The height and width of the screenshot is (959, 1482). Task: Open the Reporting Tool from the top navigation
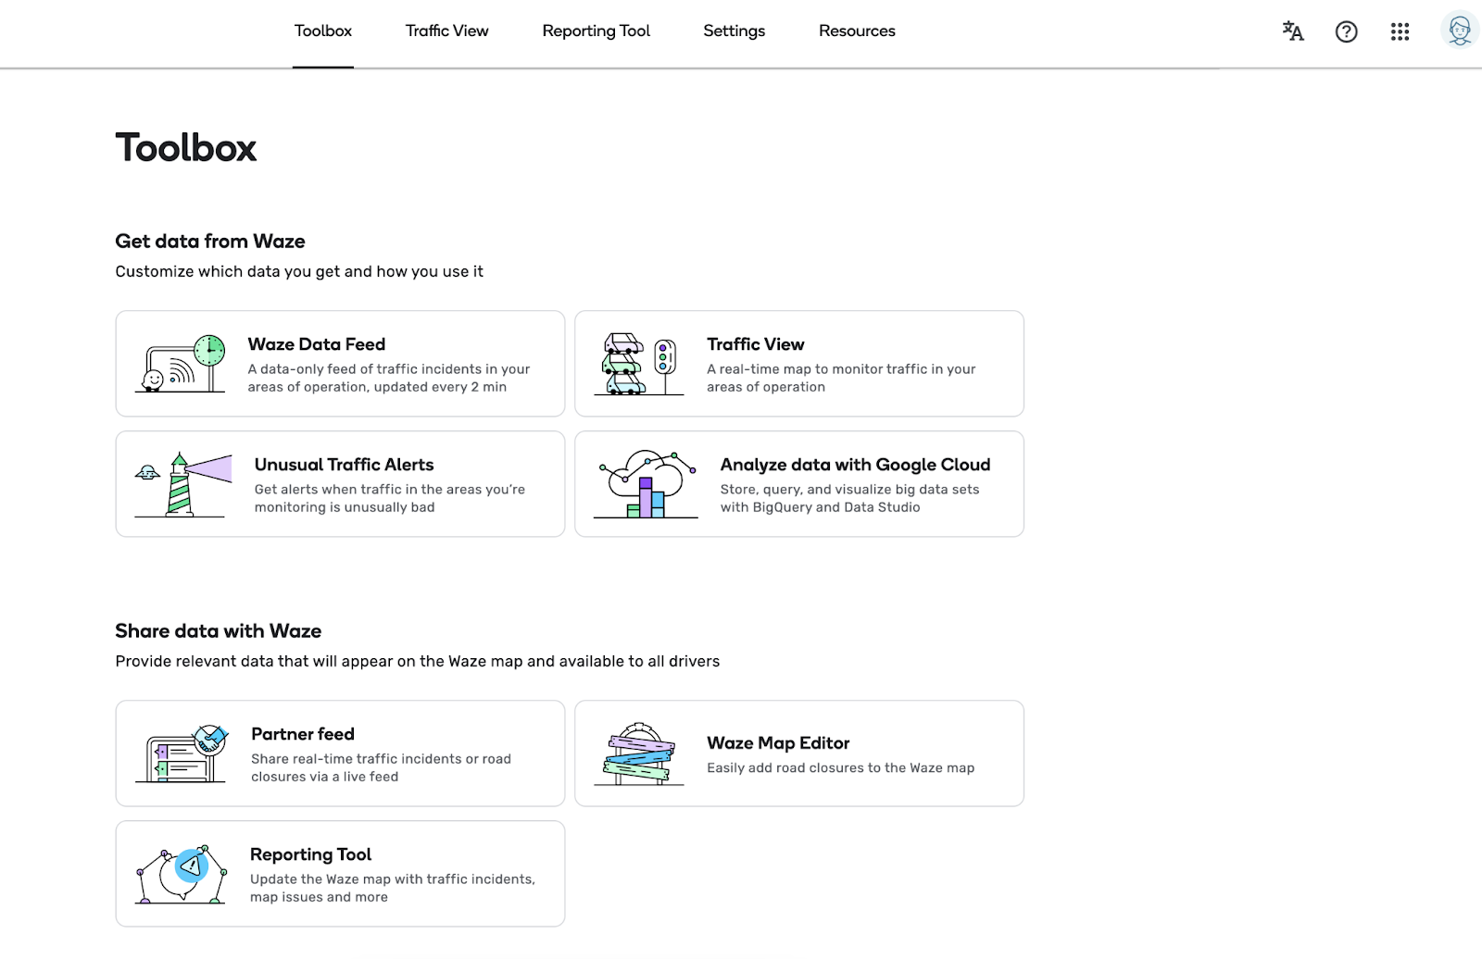(x=596, y=31)
